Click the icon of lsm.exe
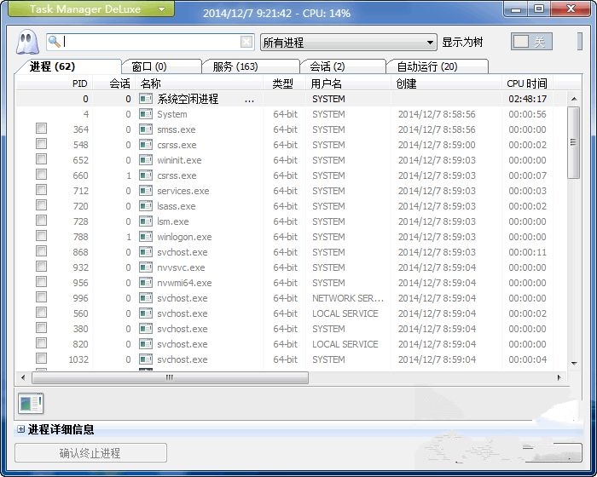 coord(146,221)
